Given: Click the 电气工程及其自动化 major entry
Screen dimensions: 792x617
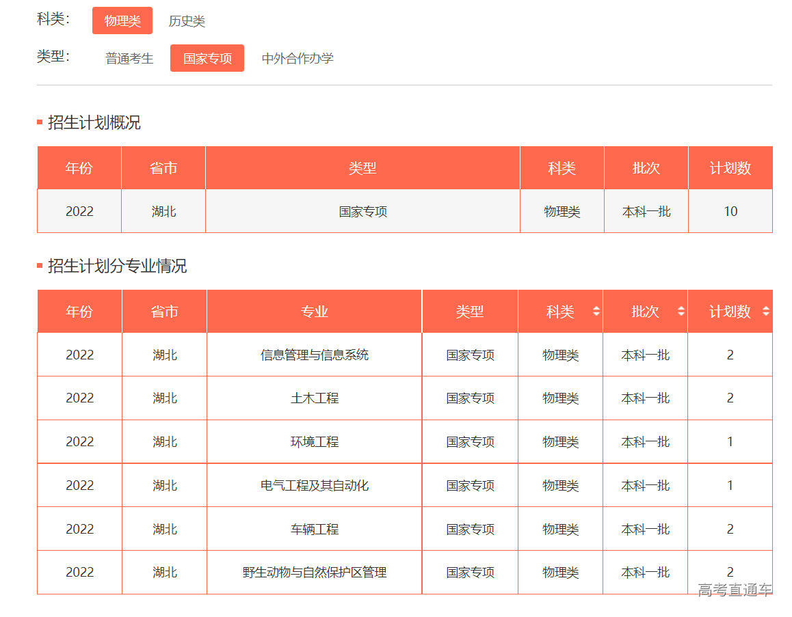Looking at the screenshot, I should click(x=314, y=485).
